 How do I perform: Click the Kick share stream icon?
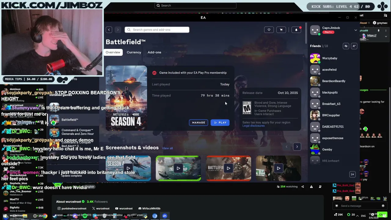[x=303, y=187]
